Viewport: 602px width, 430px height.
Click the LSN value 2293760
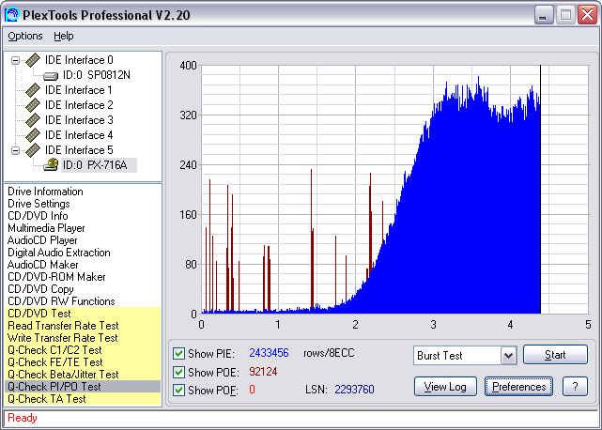click(x=354, y=390)
